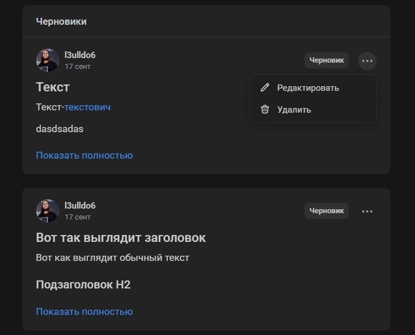
Task: Click the Черновик badge on the first draft
Action: pos(326,60)
